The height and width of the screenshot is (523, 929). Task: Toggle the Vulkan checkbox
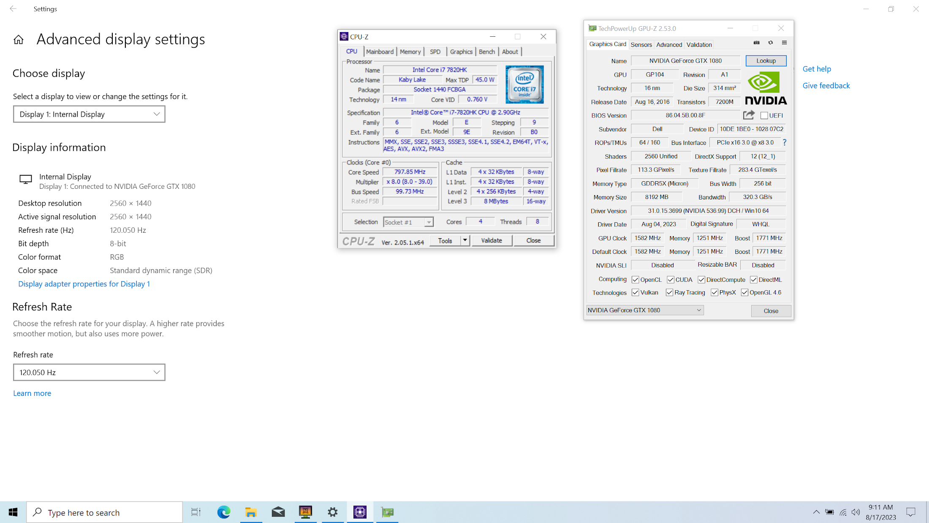click(635, 292)
